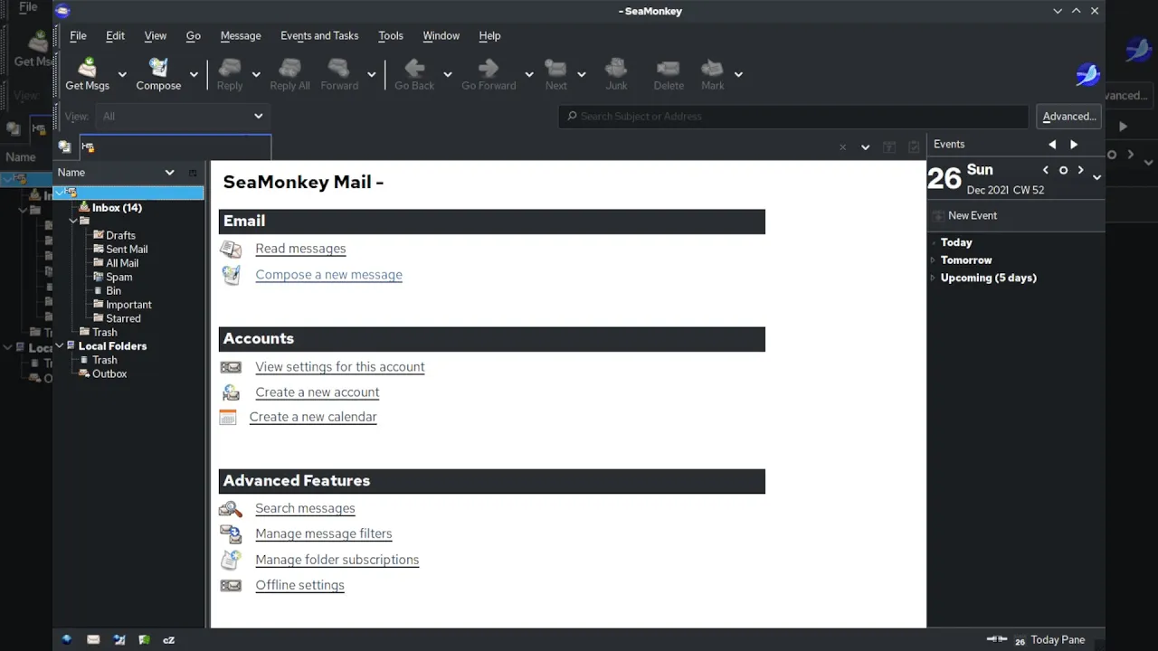Click the New Event icon
The height and width of the screenshot is (651, 1158).
[x=938, y=215]
